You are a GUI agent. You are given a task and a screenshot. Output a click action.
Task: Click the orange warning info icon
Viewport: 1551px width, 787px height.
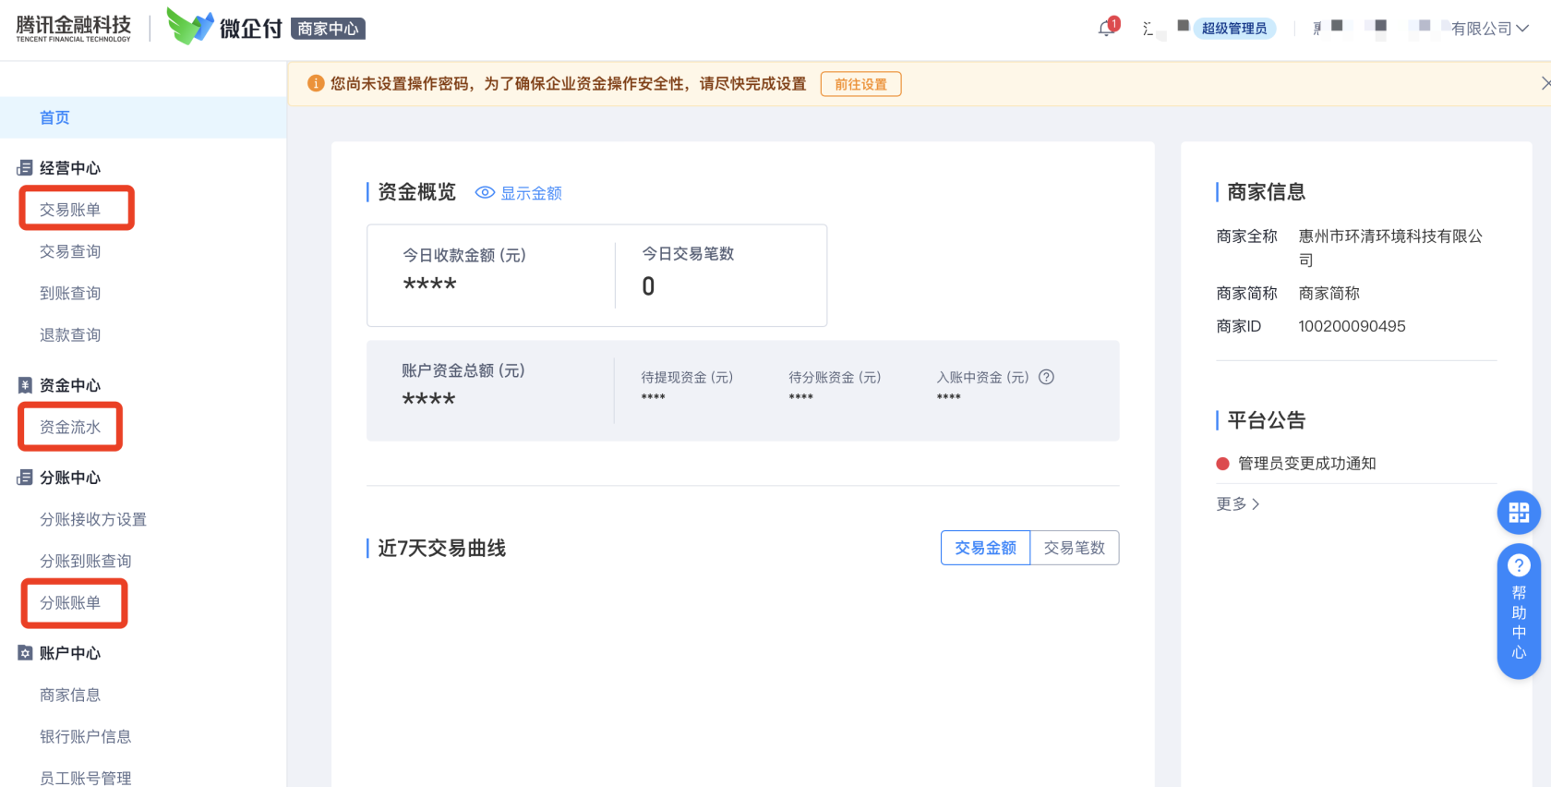[316, 84]
